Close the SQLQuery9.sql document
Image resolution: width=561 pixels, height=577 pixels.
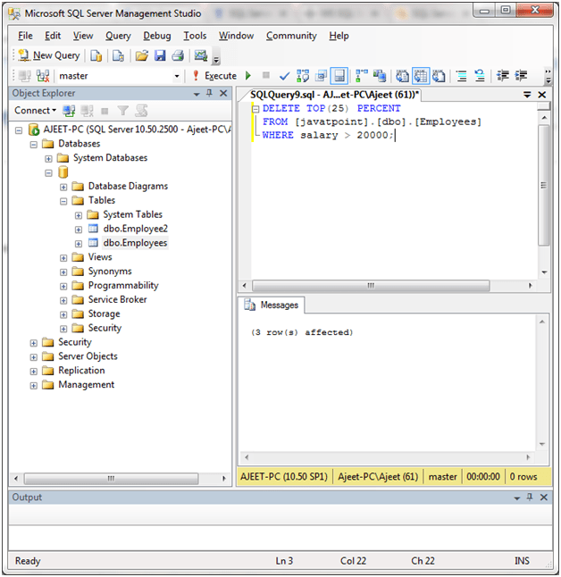542,95
